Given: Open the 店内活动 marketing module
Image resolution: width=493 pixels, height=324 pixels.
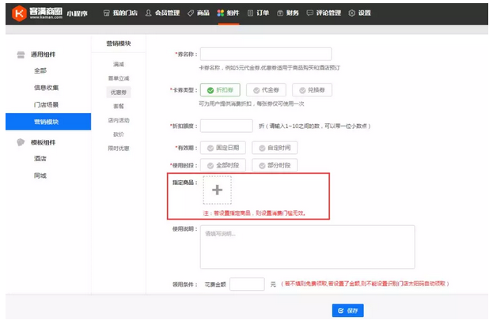Looking at the screenshot, I should point(119,120).
